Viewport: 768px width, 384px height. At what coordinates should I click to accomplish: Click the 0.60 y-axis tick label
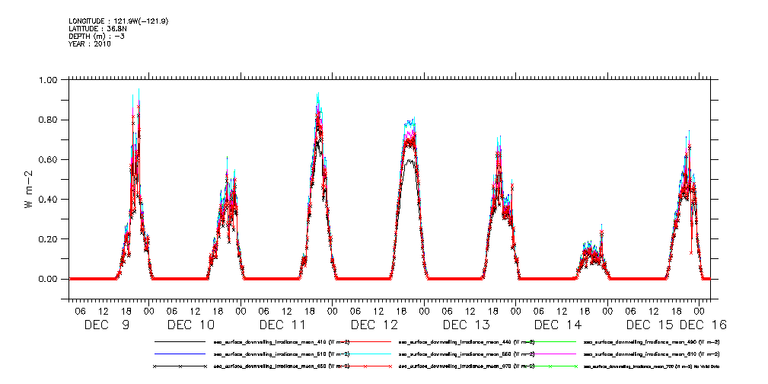pos(49,159)
